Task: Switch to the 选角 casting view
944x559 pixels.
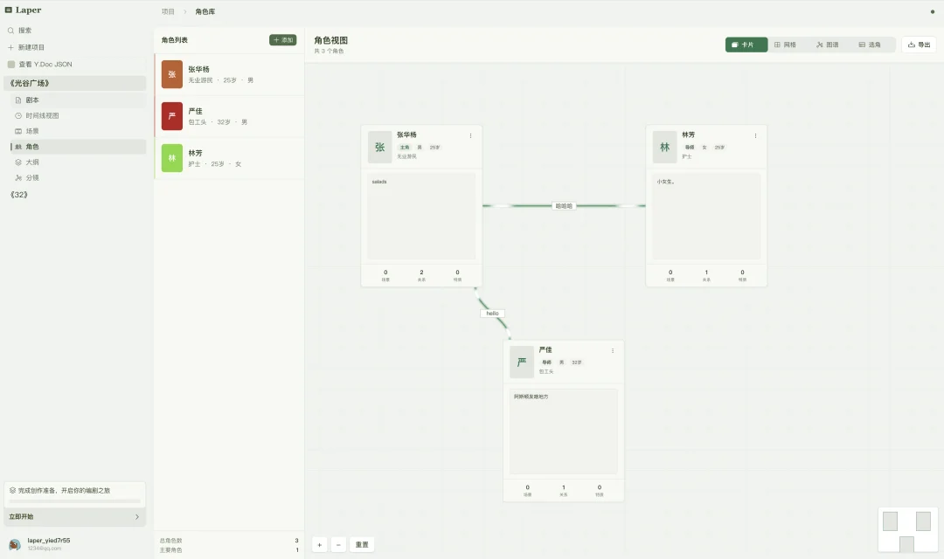Action: click(870, 45)
